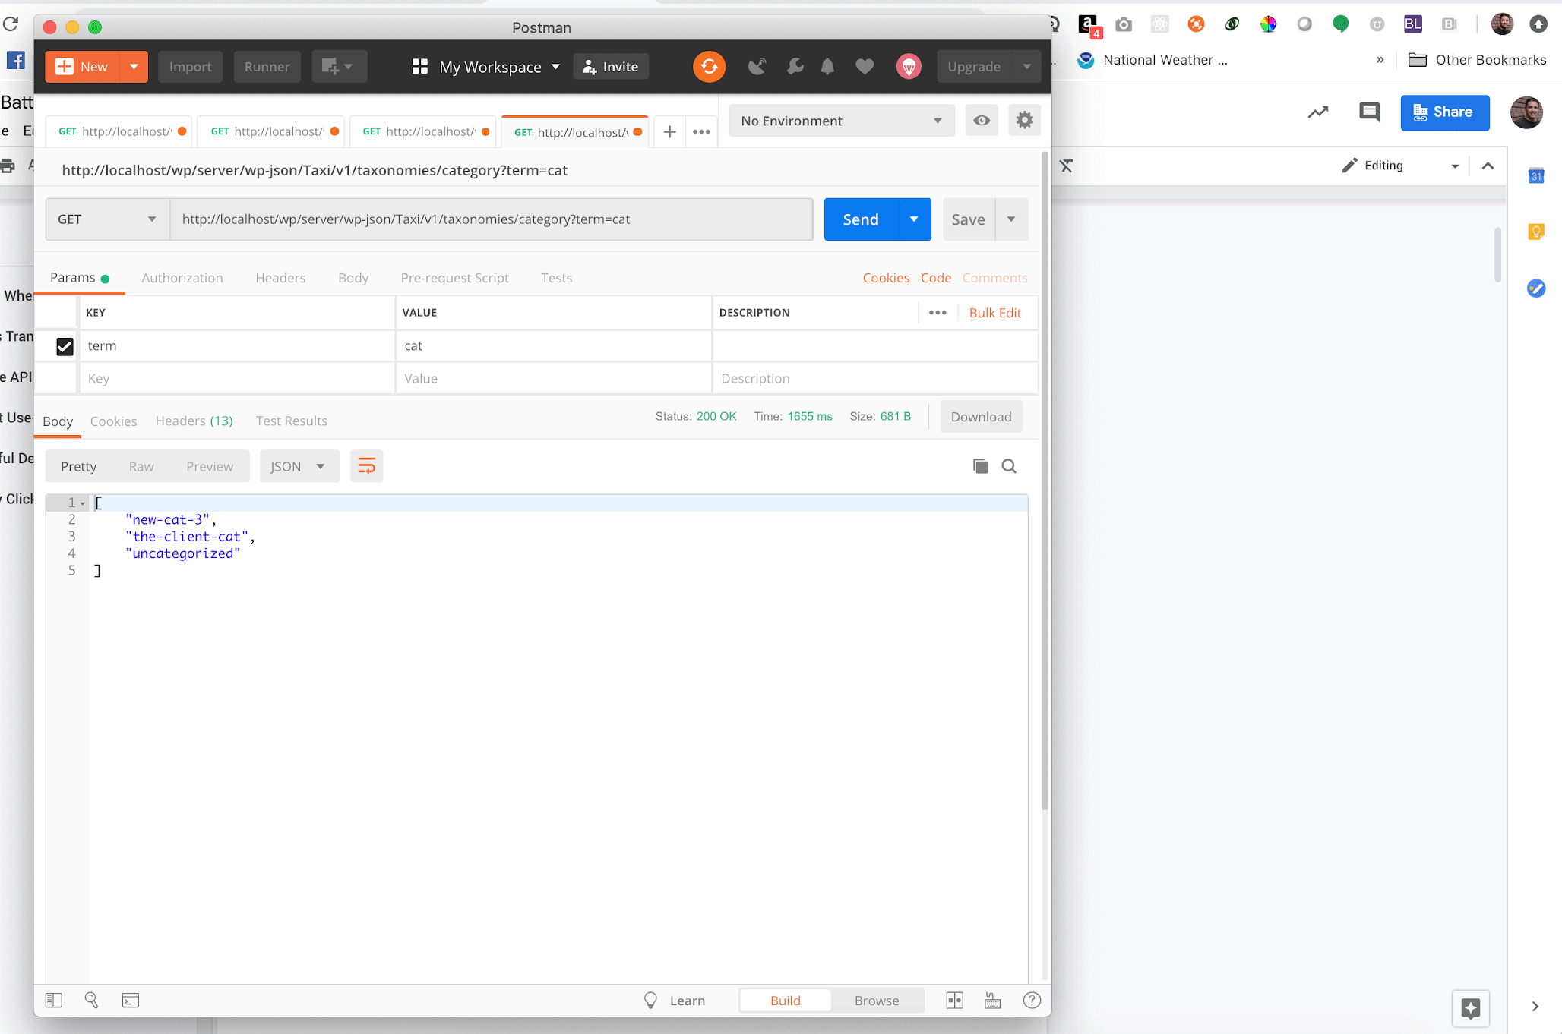Collapse line 1 of the JSON response

pyautogui.click(x=82, y=503)
